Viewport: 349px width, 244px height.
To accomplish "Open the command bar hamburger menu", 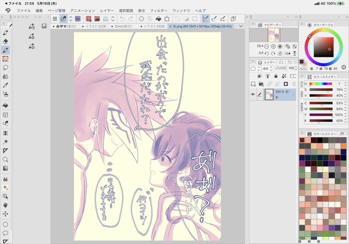I will 55,18.
